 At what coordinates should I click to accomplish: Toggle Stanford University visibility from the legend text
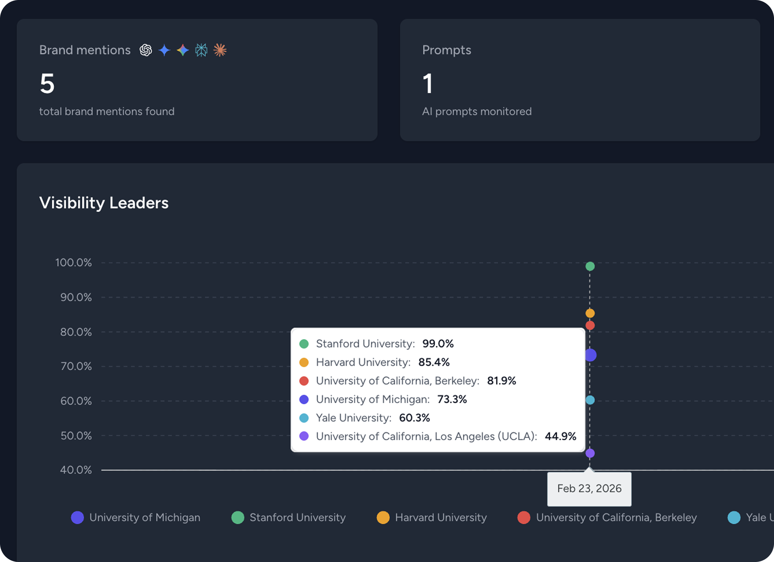pos(298,518)
